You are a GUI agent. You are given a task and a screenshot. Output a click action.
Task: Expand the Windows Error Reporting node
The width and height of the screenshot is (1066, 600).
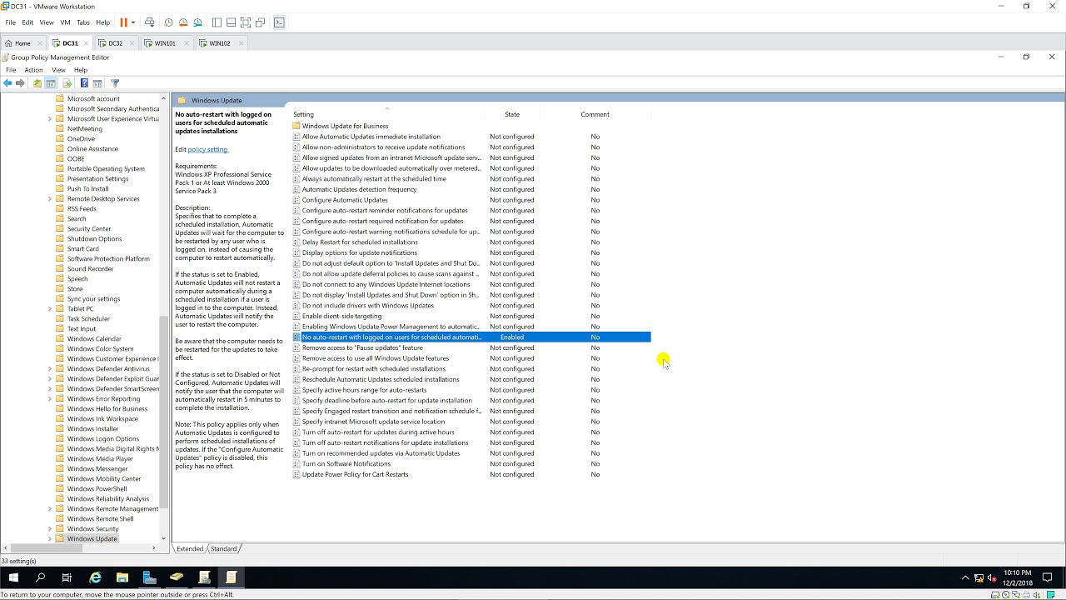[x=49, y=398]
